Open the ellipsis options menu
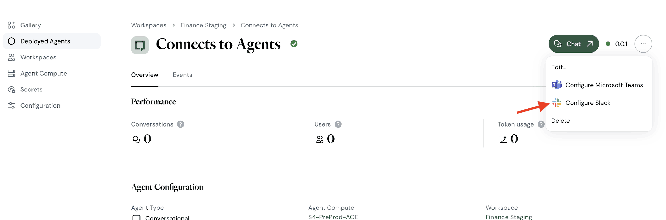 coord(643,44)
